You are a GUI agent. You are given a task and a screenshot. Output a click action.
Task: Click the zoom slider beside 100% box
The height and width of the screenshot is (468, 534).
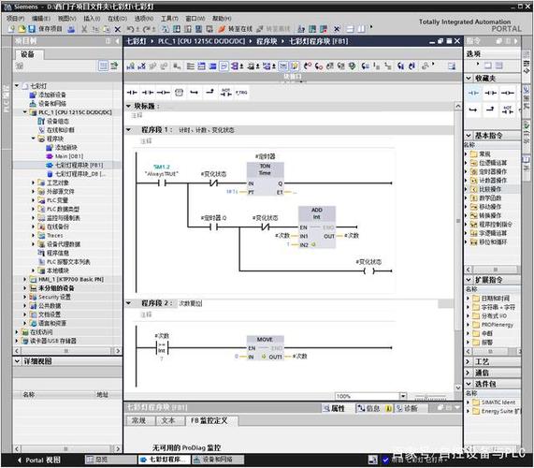(430, 397)
